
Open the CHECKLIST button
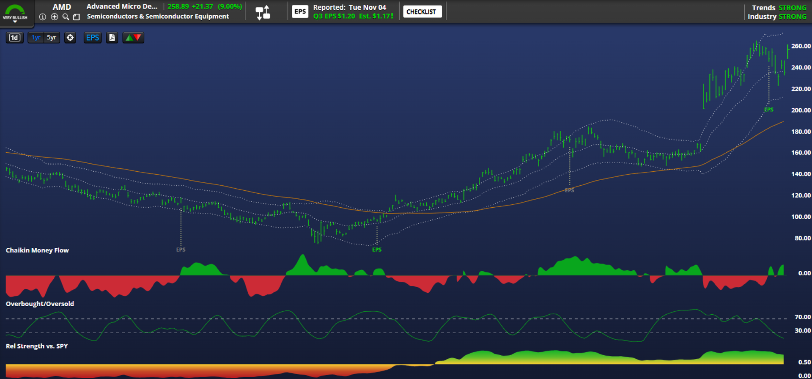[422, 12]
